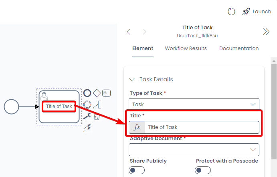Open the Type of Task dropdown
277x177 pixels.
pyautogui.click(x=194, y=104)
